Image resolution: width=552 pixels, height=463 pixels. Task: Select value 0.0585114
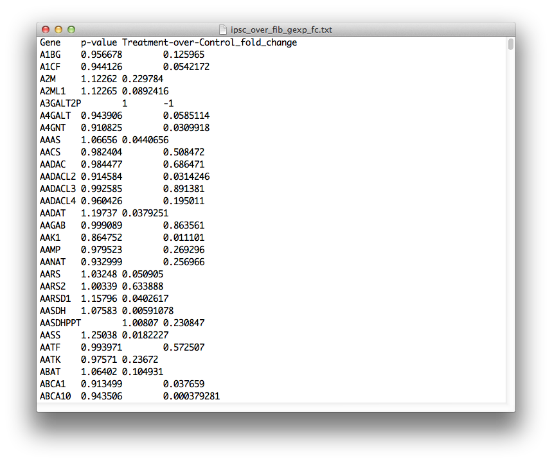point(186,116)
